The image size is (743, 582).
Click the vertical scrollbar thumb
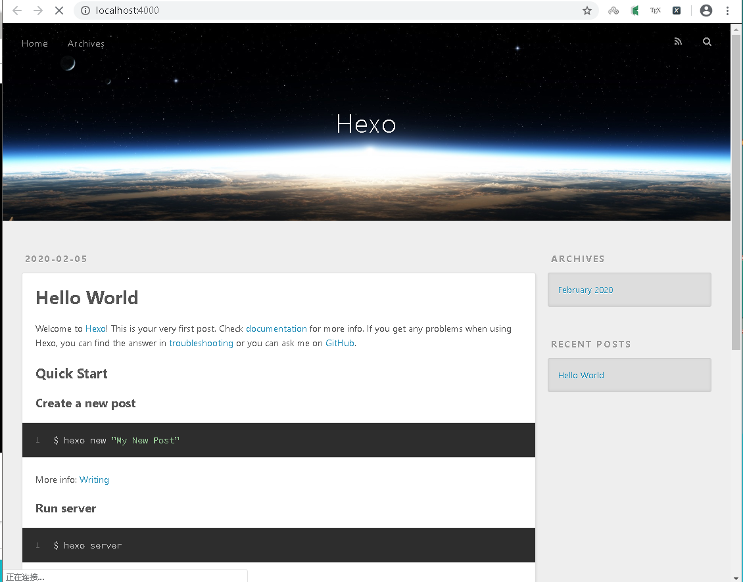coord(736,192)
